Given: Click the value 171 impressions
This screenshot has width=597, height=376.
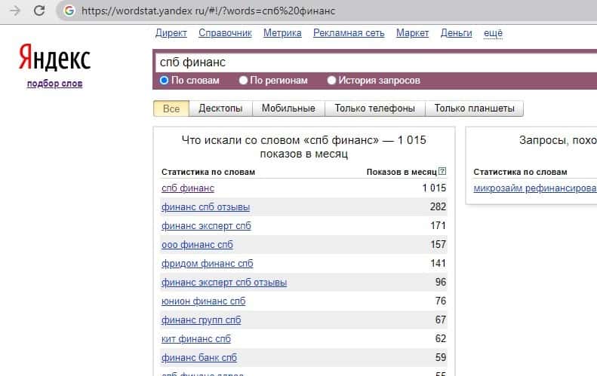Looking at the screenshot, I should [439, 225].
